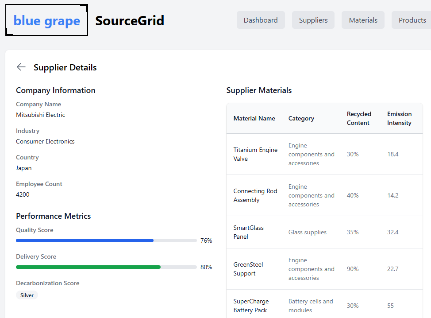Click the 14.2 emission intensity value
The image size is (431, 318).
click(393, 195)
